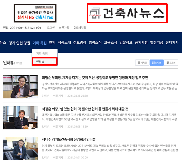Open the 공지사항 menu

pyautogui.click(x=141, y=42)
